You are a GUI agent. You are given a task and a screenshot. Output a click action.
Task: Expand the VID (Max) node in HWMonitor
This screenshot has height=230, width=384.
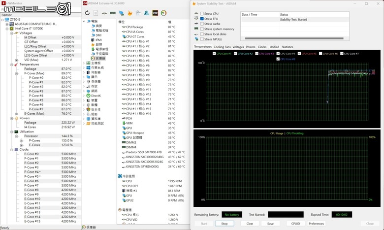16,60
